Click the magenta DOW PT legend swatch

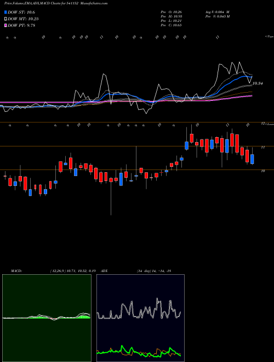5,25
